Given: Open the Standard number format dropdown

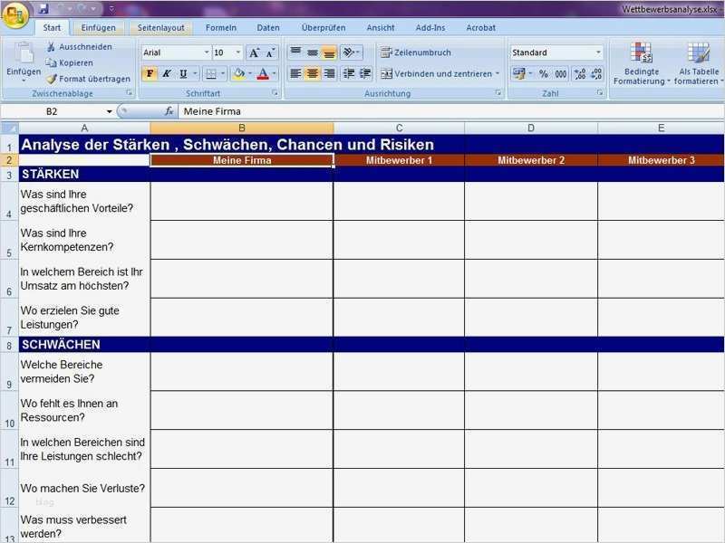Looking at the screenshot, I should pyautogui.click(x=599, y=52).
